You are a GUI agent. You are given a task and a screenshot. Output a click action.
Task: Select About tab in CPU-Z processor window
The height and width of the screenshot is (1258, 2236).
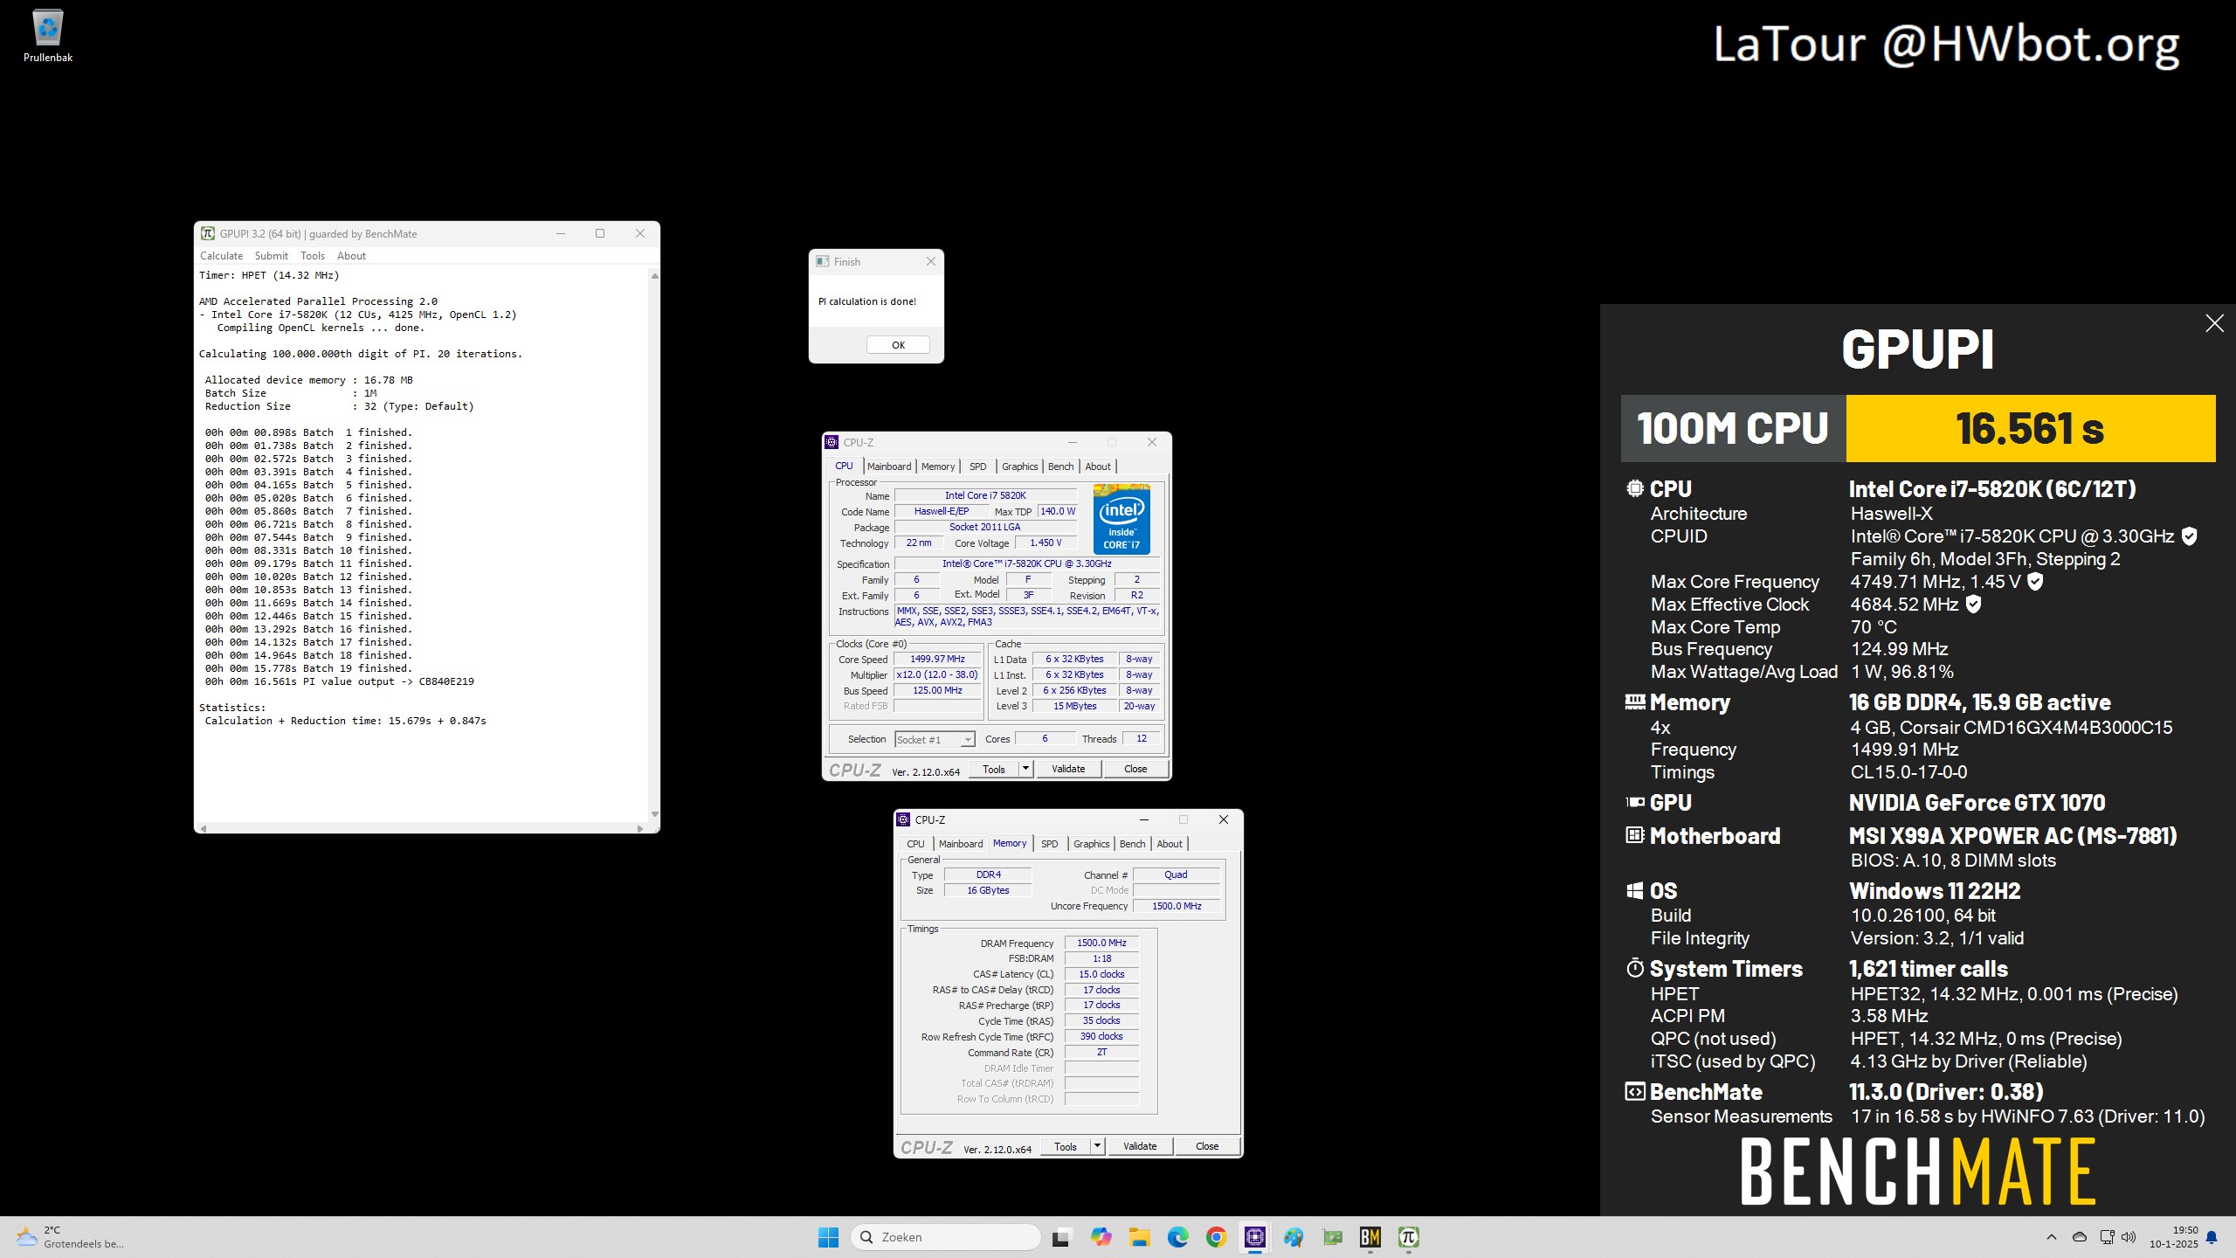point(1098,467)
